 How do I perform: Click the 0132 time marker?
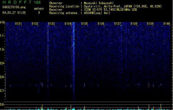coord(35,24)
